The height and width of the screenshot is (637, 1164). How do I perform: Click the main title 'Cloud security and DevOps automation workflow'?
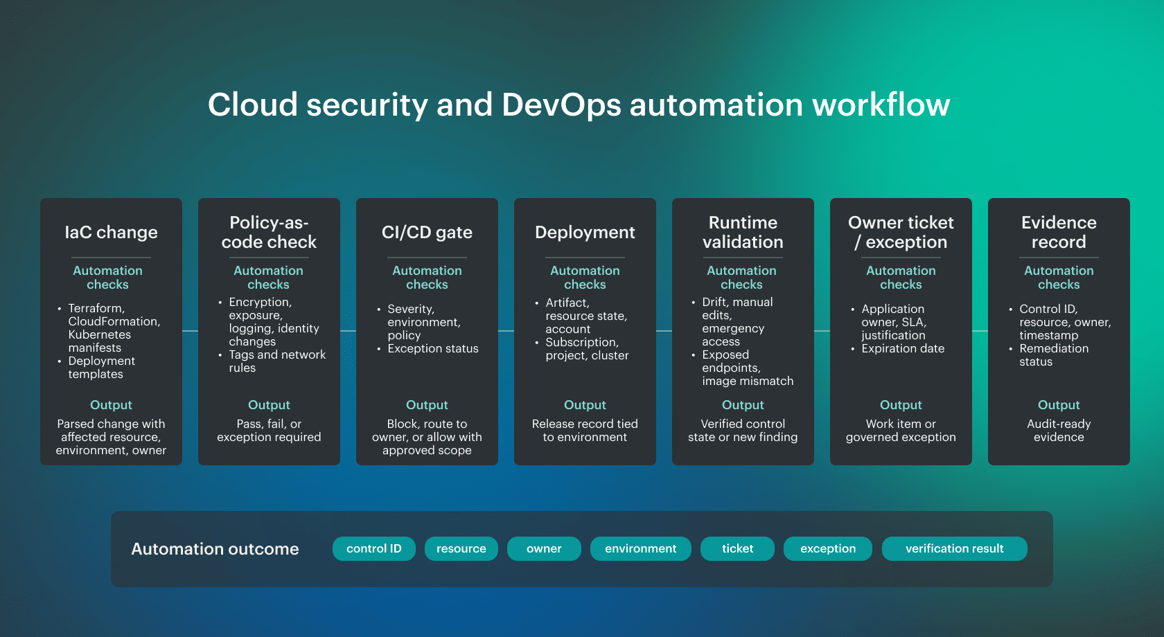point(579,105)
